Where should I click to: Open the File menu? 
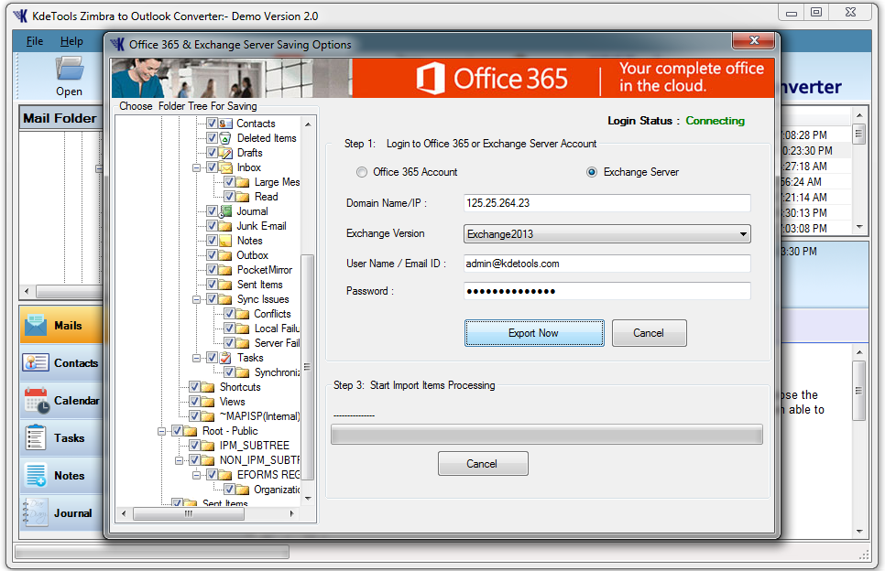click(35, 41)
